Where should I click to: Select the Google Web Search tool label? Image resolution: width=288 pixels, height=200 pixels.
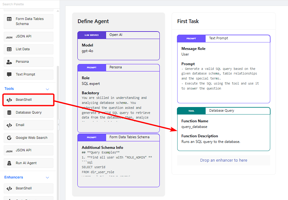coord(32,138)
